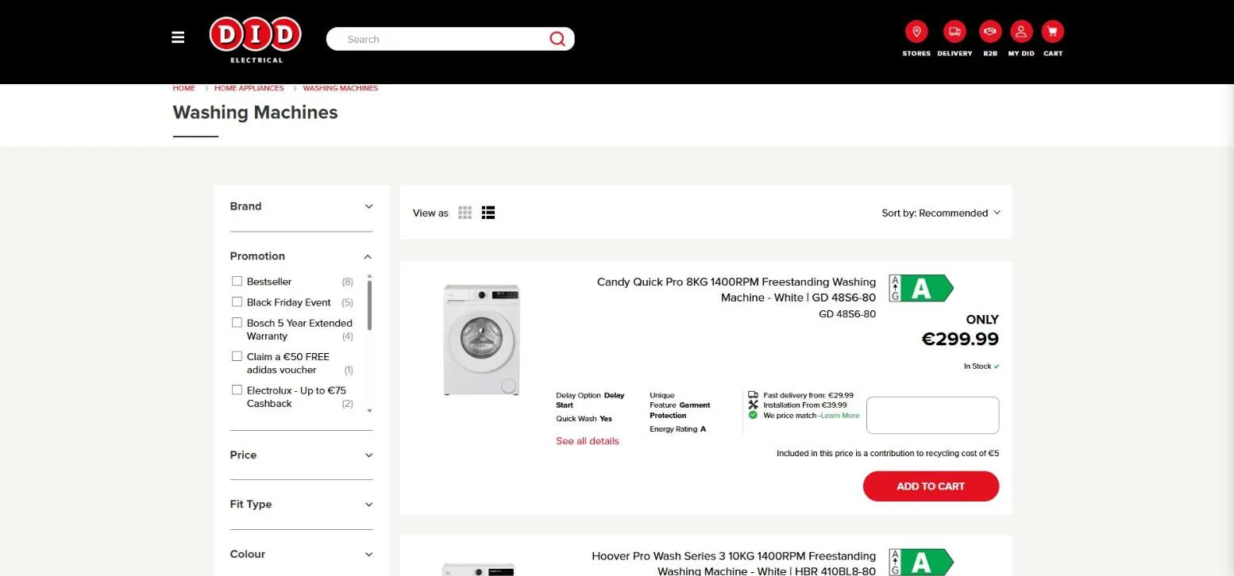Click the Quick Wash Yes spec
The height and width of the screenshot is (576, 1234).
(584, 419)
